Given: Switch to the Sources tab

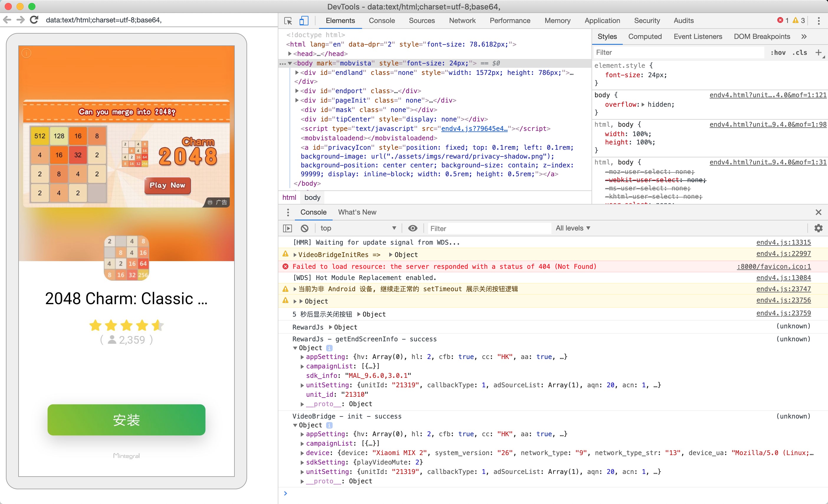Looking at the screenshot, I should coord(422,20).
